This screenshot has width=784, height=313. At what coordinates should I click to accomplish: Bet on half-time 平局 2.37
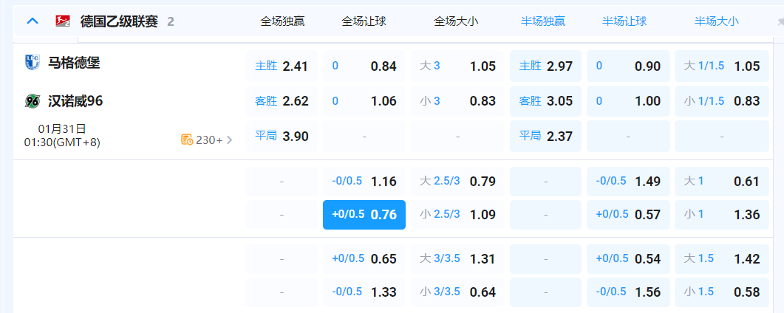(x=545, y=136)
